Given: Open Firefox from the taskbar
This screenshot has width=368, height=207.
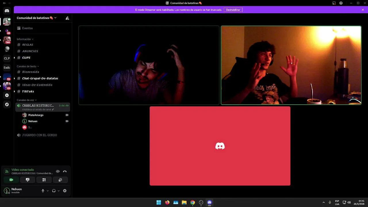Looking at the screenshot, I should (167, 202).
